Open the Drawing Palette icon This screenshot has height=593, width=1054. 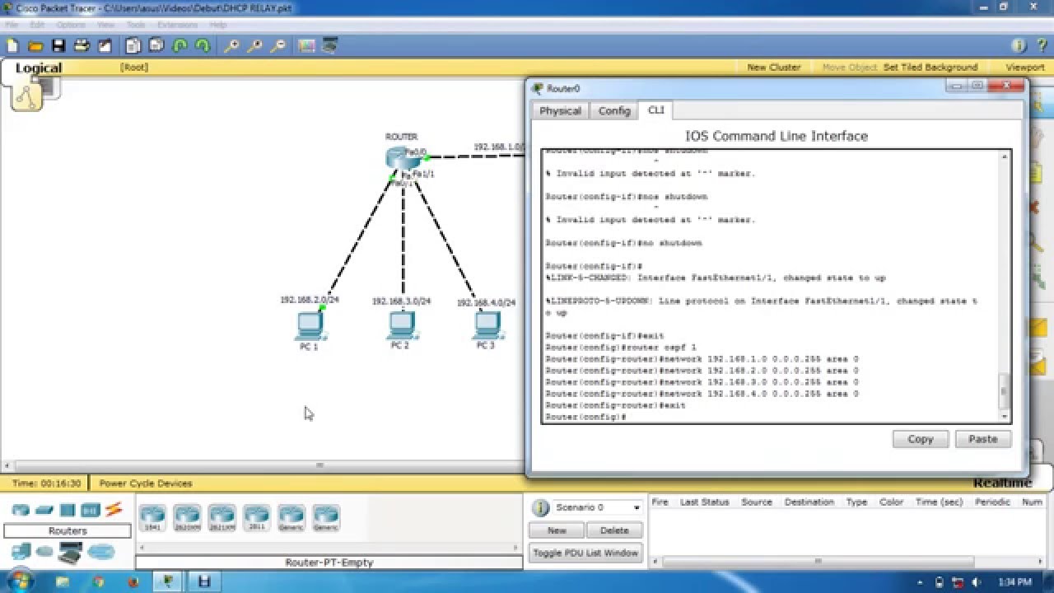pos(307,46)
